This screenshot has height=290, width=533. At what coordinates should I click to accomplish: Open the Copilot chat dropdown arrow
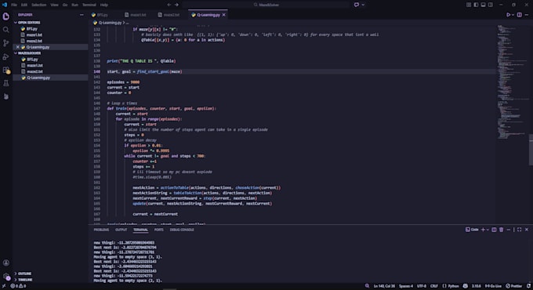coord(363,5)
